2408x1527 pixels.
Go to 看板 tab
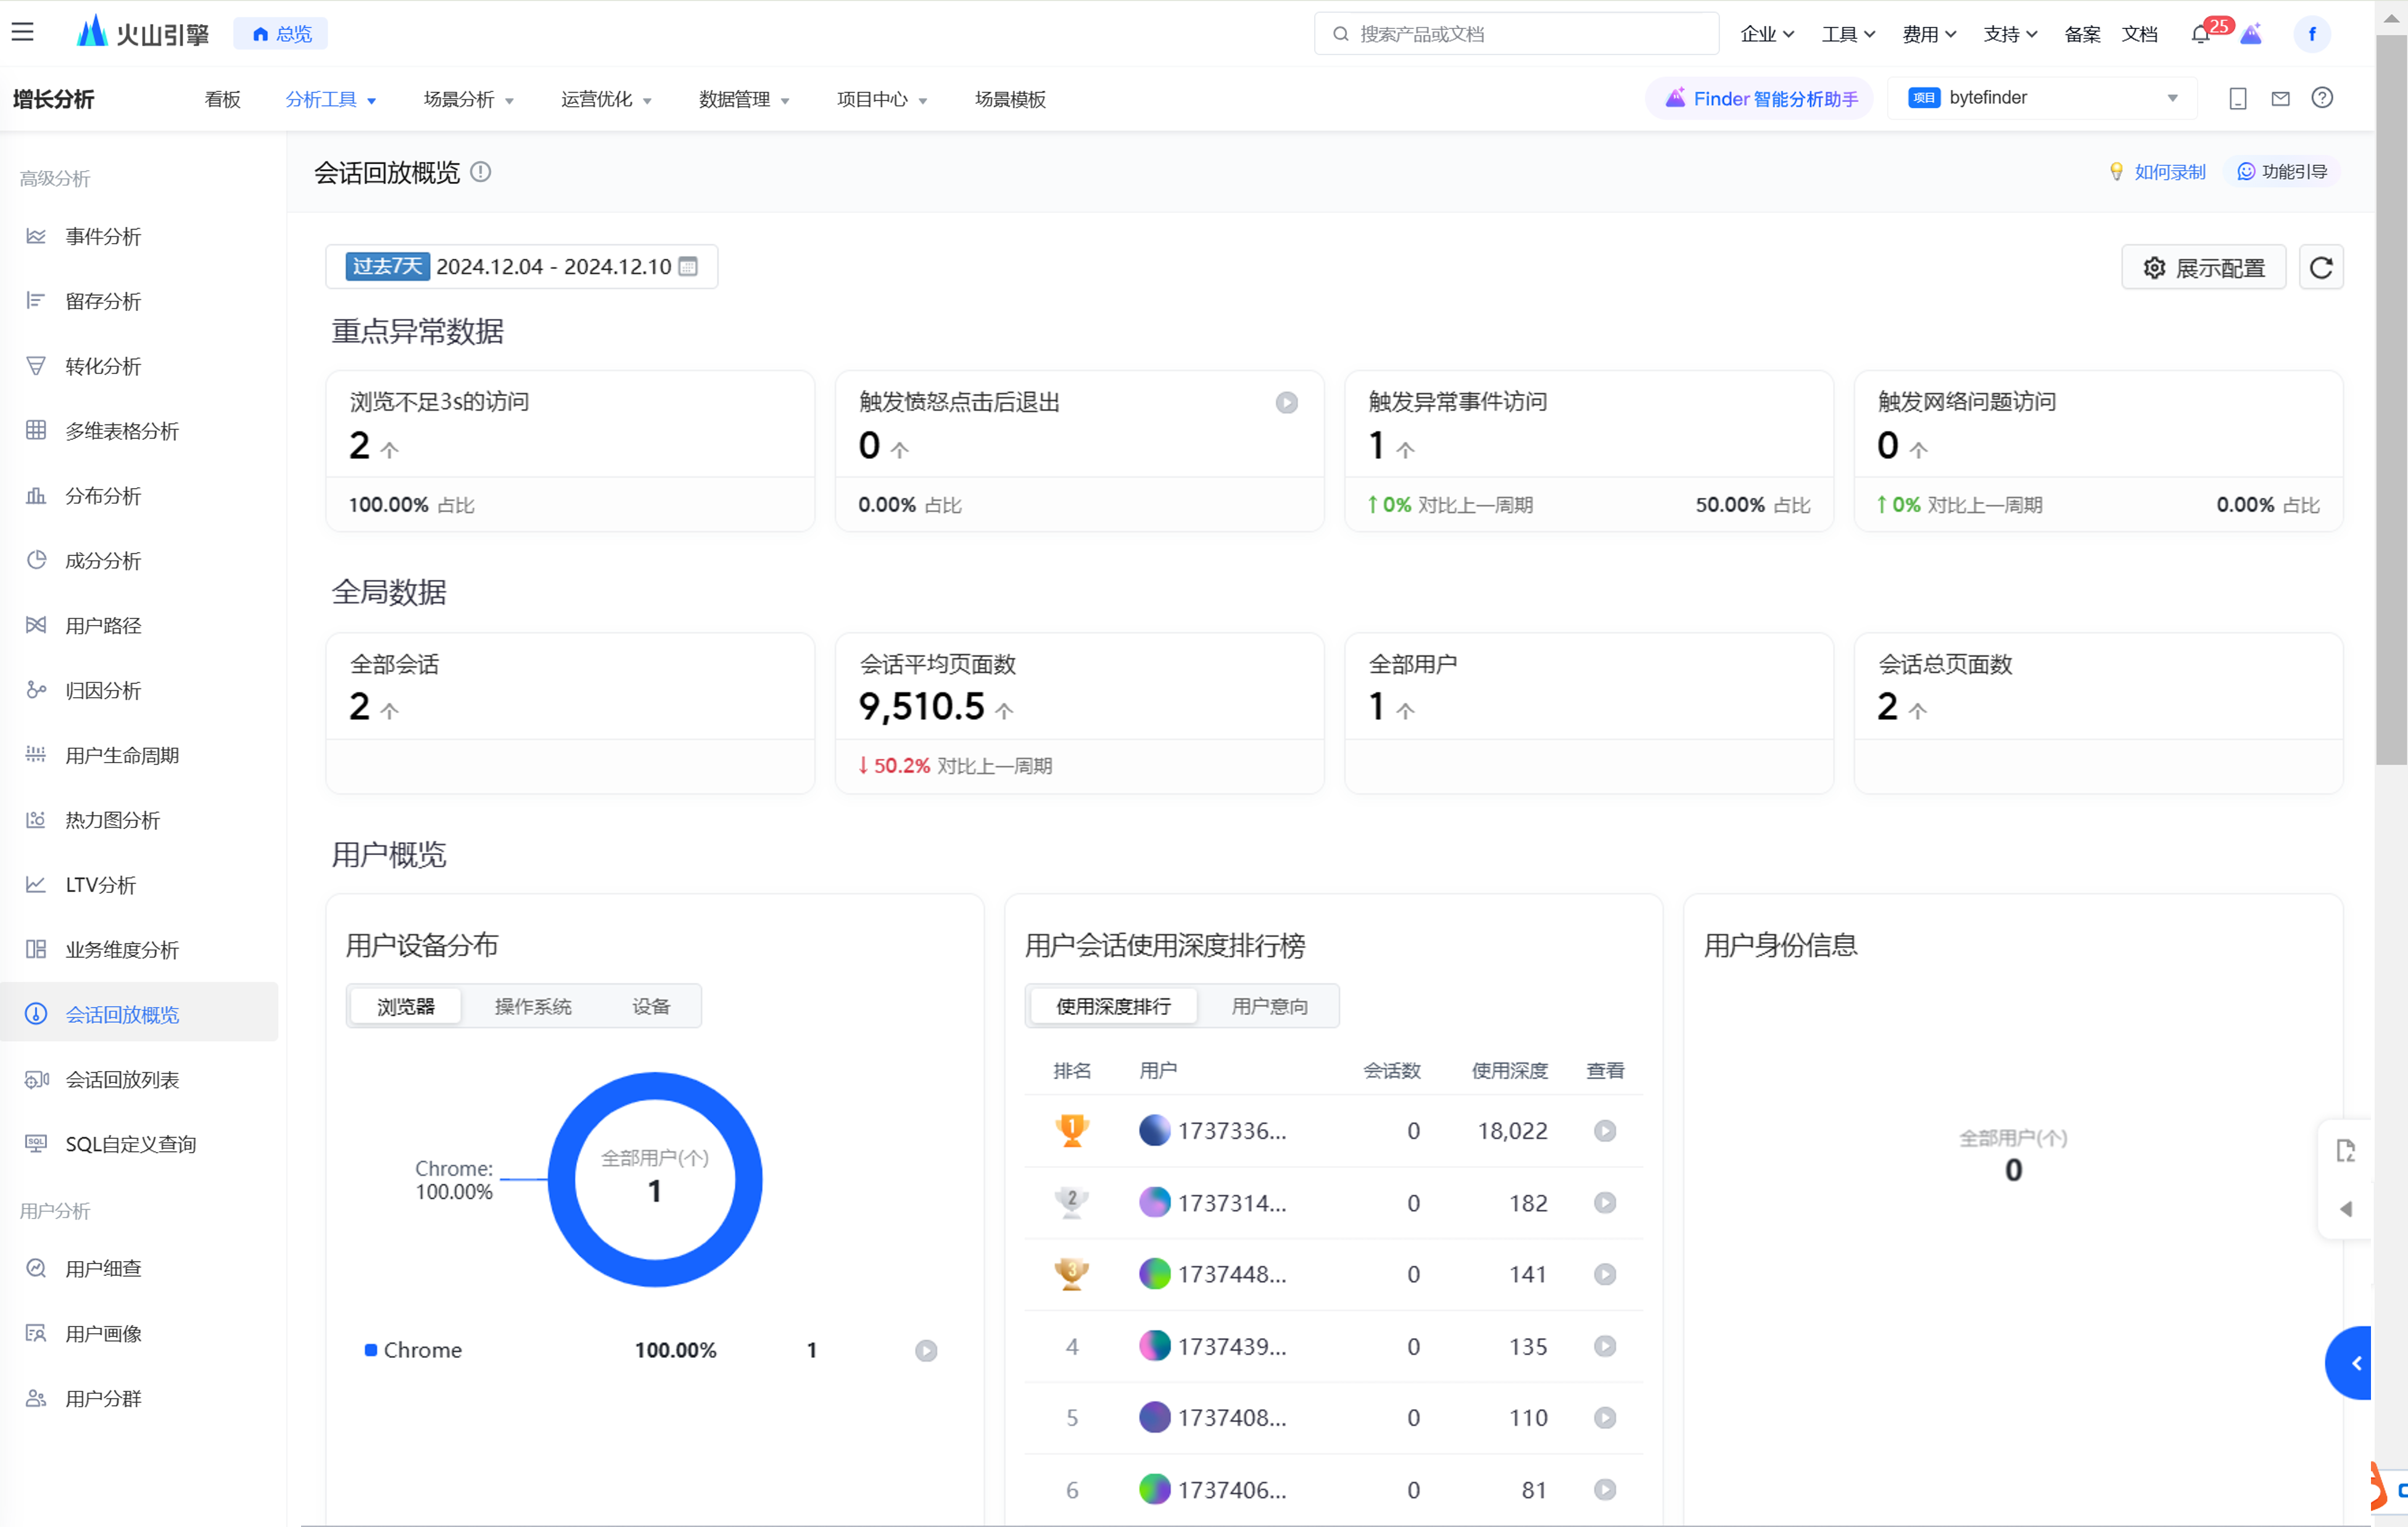click(222, 99)
